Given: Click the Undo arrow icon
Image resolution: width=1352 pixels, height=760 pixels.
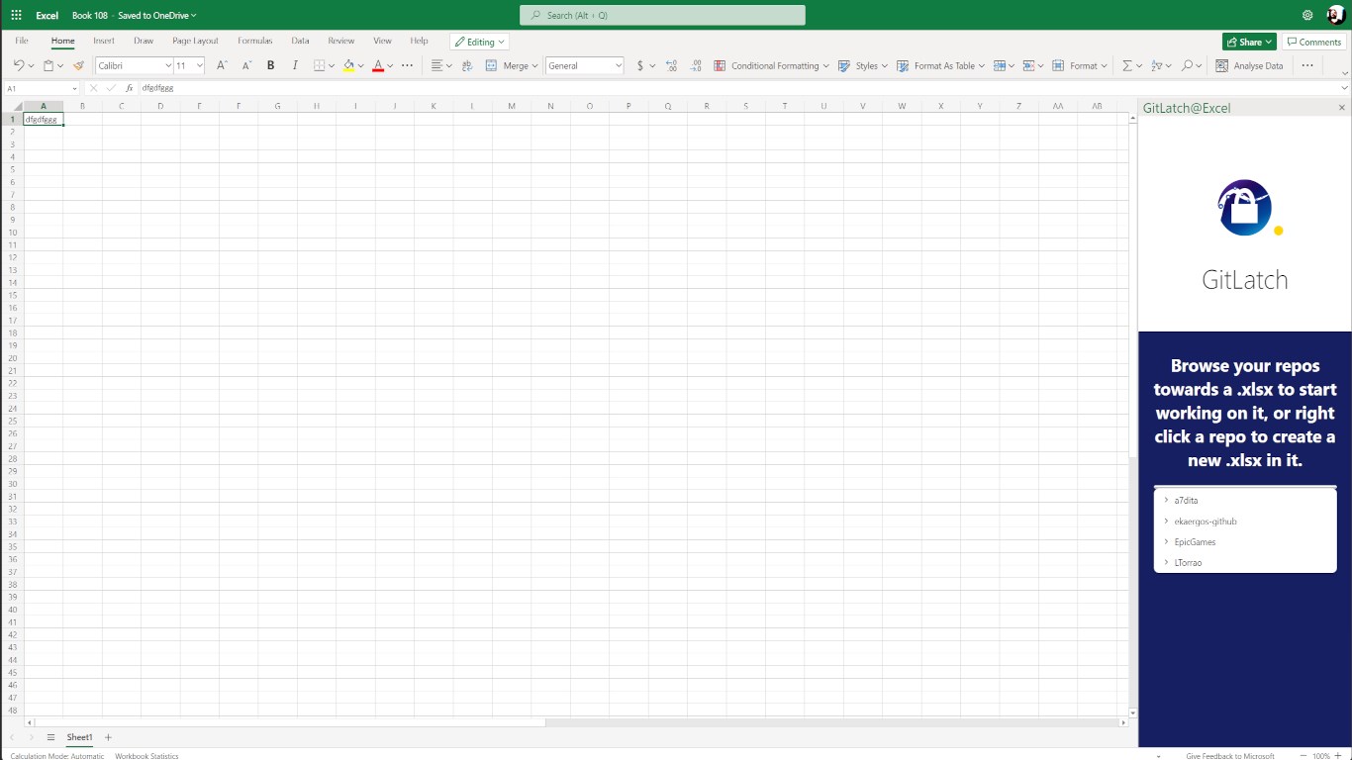Looking at the screenshot, I should [x=19, y=65].
